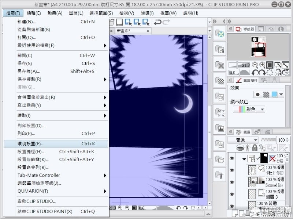The height and width of the screenshot is (219, 293).
Task: Zoom out via magnifier minus below canvas
Action: click(120, 208)
